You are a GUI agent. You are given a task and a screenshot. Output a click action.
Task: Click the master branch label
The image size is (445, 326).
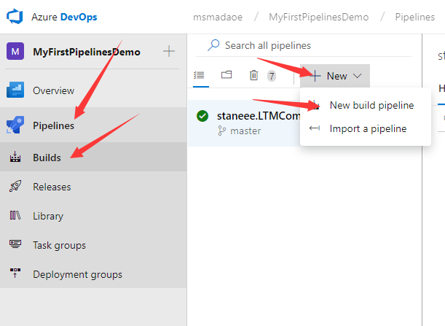click(245, 131)
